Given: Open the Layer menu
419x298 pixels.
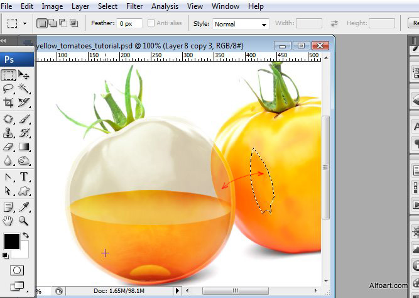Looking at the screenshot, I should coord(80,6).
